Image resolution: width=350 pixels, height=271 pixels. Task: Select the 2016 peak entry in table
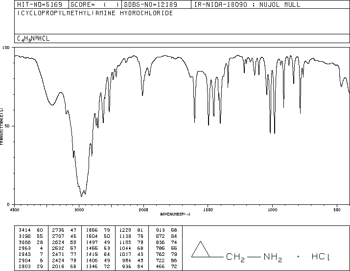[x=64, y=267]
